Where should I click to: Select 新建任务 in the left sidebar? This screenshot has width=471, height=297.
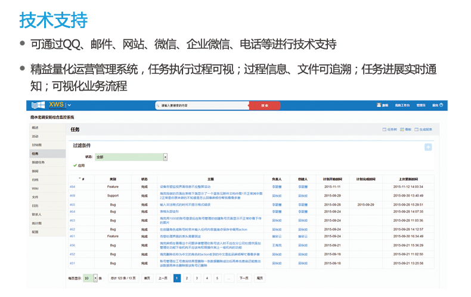(38, 162)
